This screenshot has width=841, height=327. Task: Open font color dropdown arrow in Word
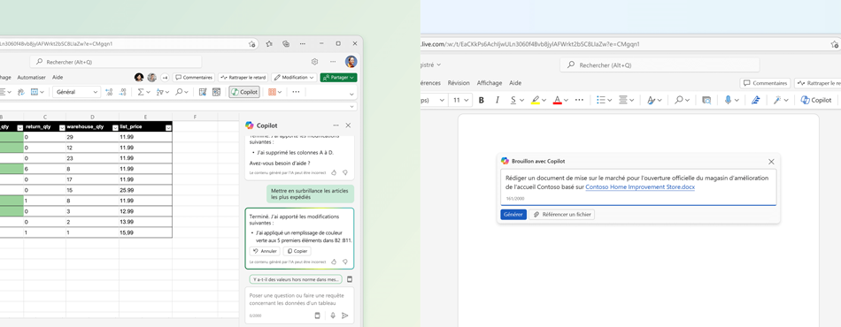click(x=566, y=100)
